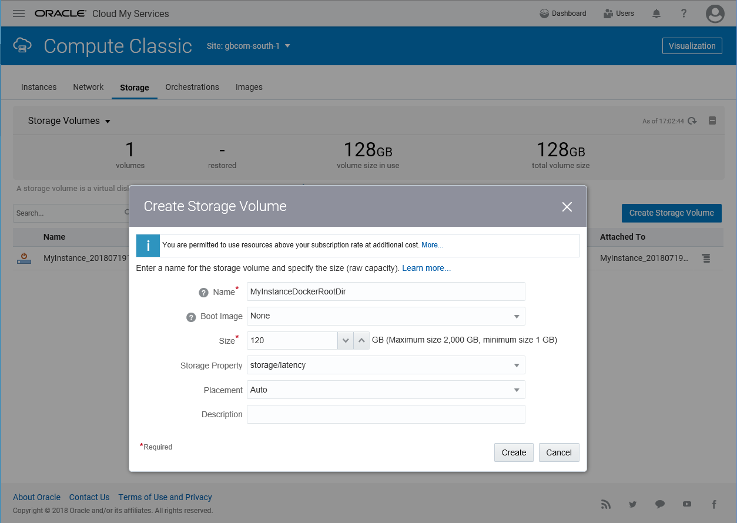This screenshot has height=523, width=737.
Task: Click the Description input field
Action: click(x=386, y=414)
